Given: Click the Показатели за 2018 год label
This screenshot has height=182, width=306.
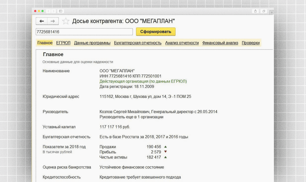Looking at the screenshot, I should click(x=64, y=147).
